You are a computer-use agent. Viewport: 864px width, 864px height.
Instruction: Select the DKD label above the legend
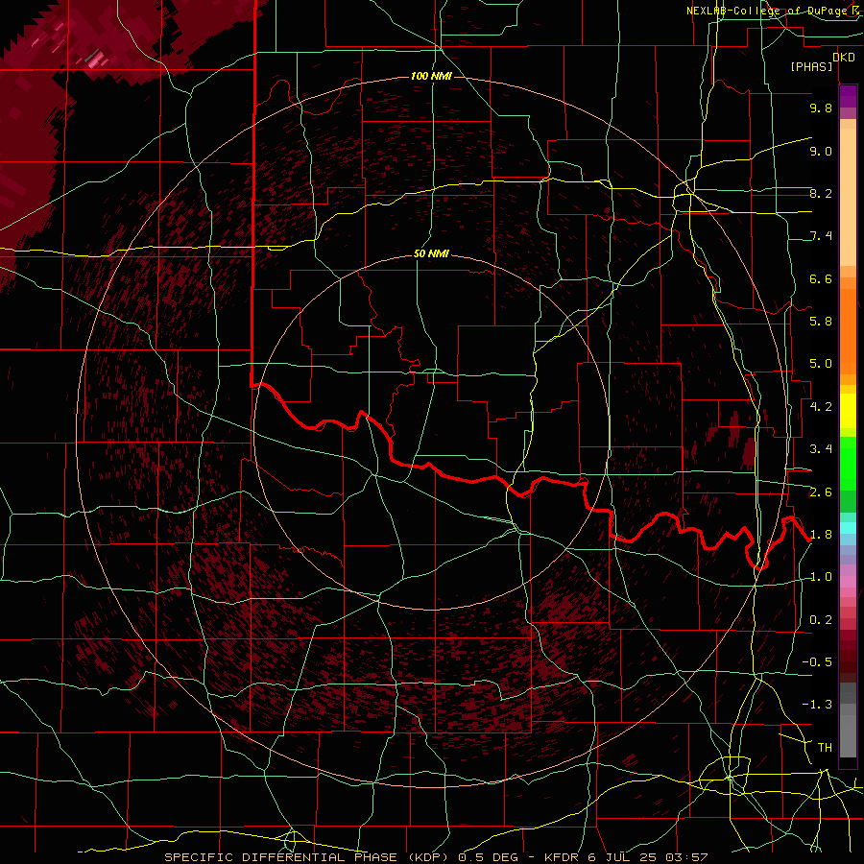pyautogui.click(x=843, y=57)
